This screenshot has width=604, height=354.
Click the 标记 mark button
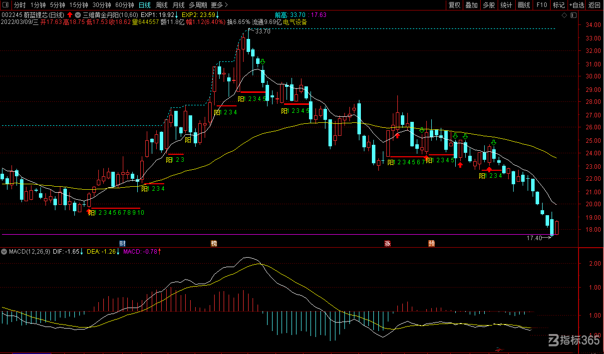[559, 5]
